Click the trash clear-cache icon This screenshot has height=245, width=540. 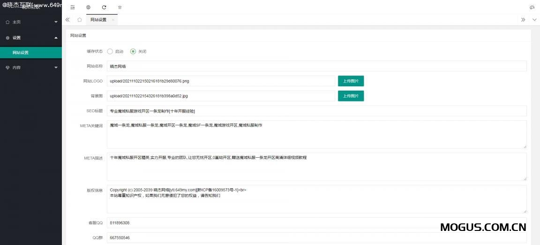pos(120,8)
